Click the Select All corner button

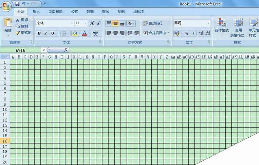point(5,57)
